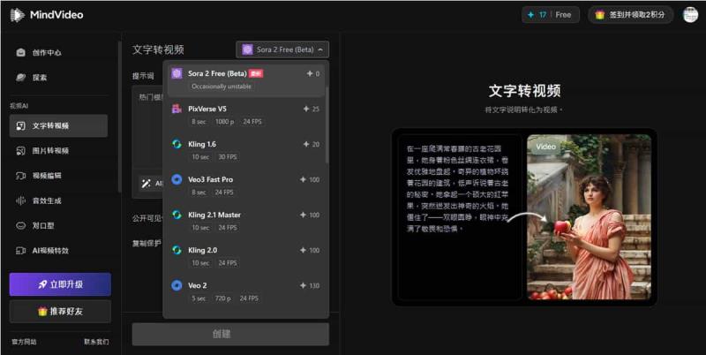Select 图片转视频 in the sidebar
The height and width of the screenshot is (355, 706).
click(49, 151)
